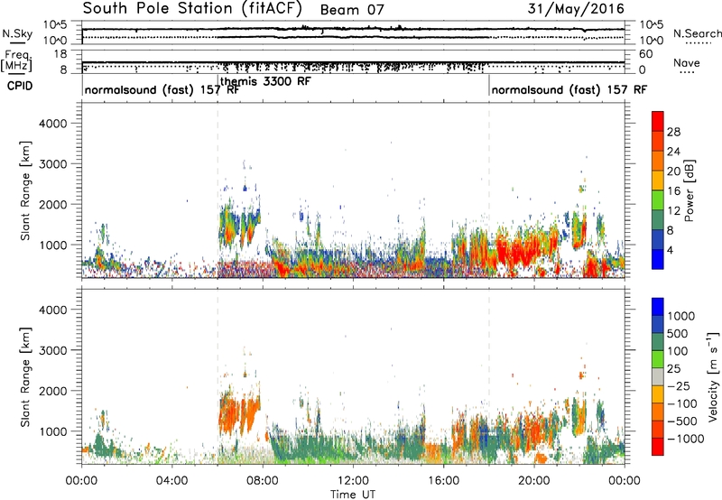This screenshot has width=722, height=500.
Task: Pick the light green 12–16 dB colorbar segment
Action: (x=658, y=200)
